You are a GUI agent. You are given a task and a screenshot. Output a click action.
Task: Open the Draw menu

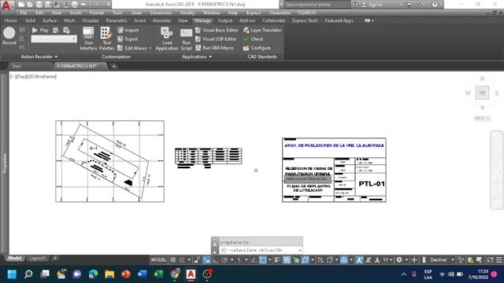[x=136, y=13]
